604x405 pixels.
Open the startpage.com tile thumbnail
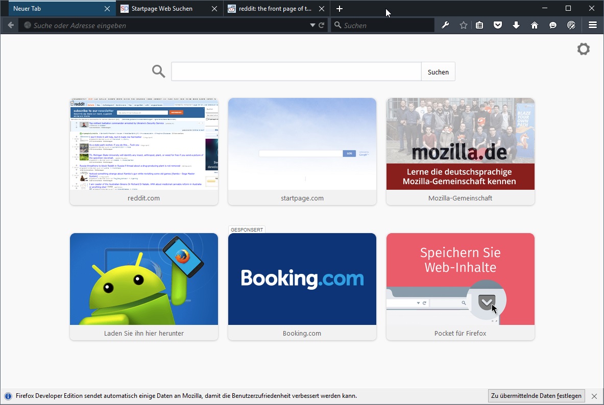(x=302, y=144)
